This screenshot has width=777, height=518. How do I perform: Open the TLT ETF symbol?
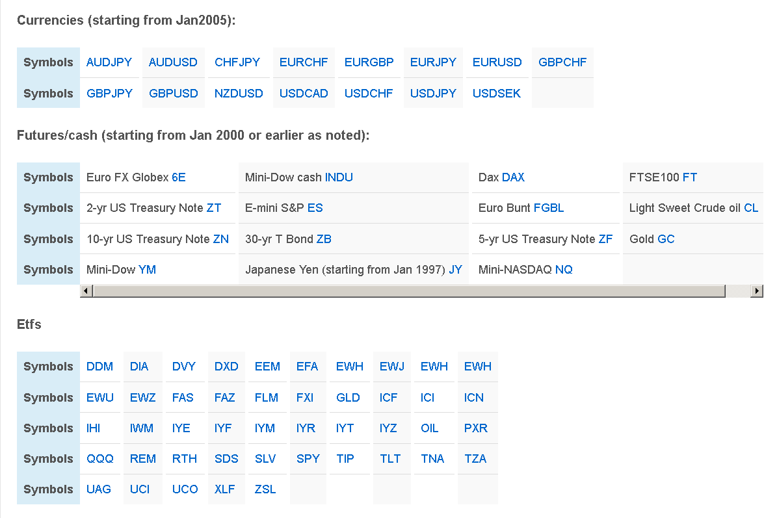coord(390,459)
